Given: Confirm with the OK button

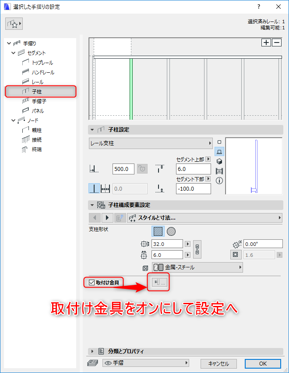Looking at the screenshot, I should pyautogui.click(x=263, y=363).
